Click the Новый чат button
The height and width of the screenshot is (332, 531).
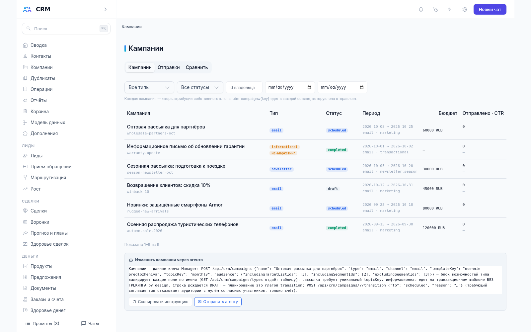click(x=490, y=9)
